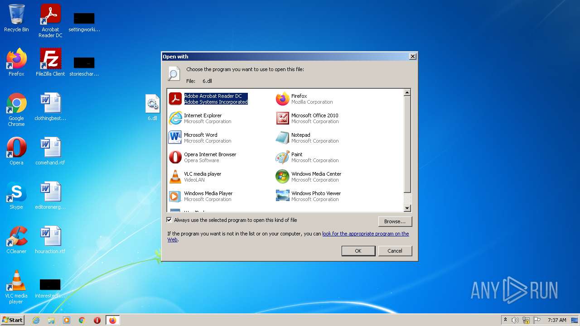580x326 pixels.
Task: Confirm with the OK button
Action: click(x=358, y=251)
